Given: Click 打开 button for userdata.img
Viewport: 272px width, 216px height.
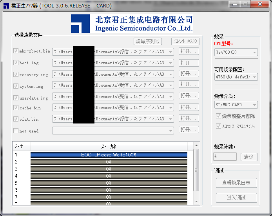Looking at the screenshot, I should pyautogui.click(x=189, y=96).
